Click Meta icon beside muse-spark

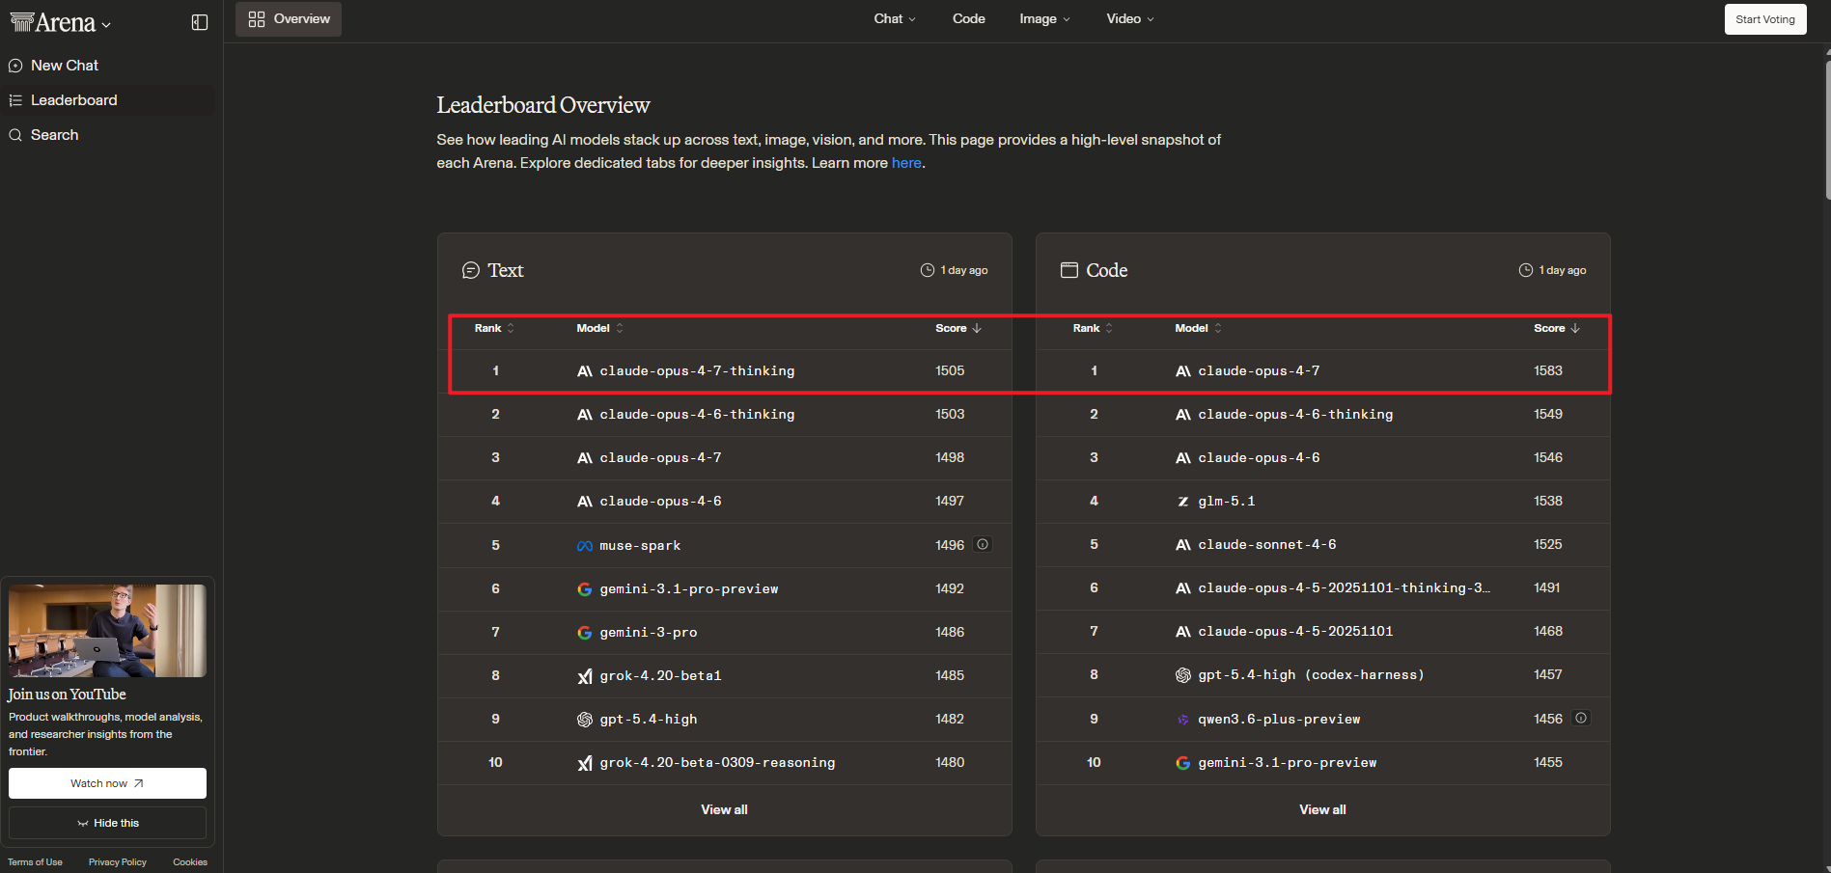tap(585, 546)
